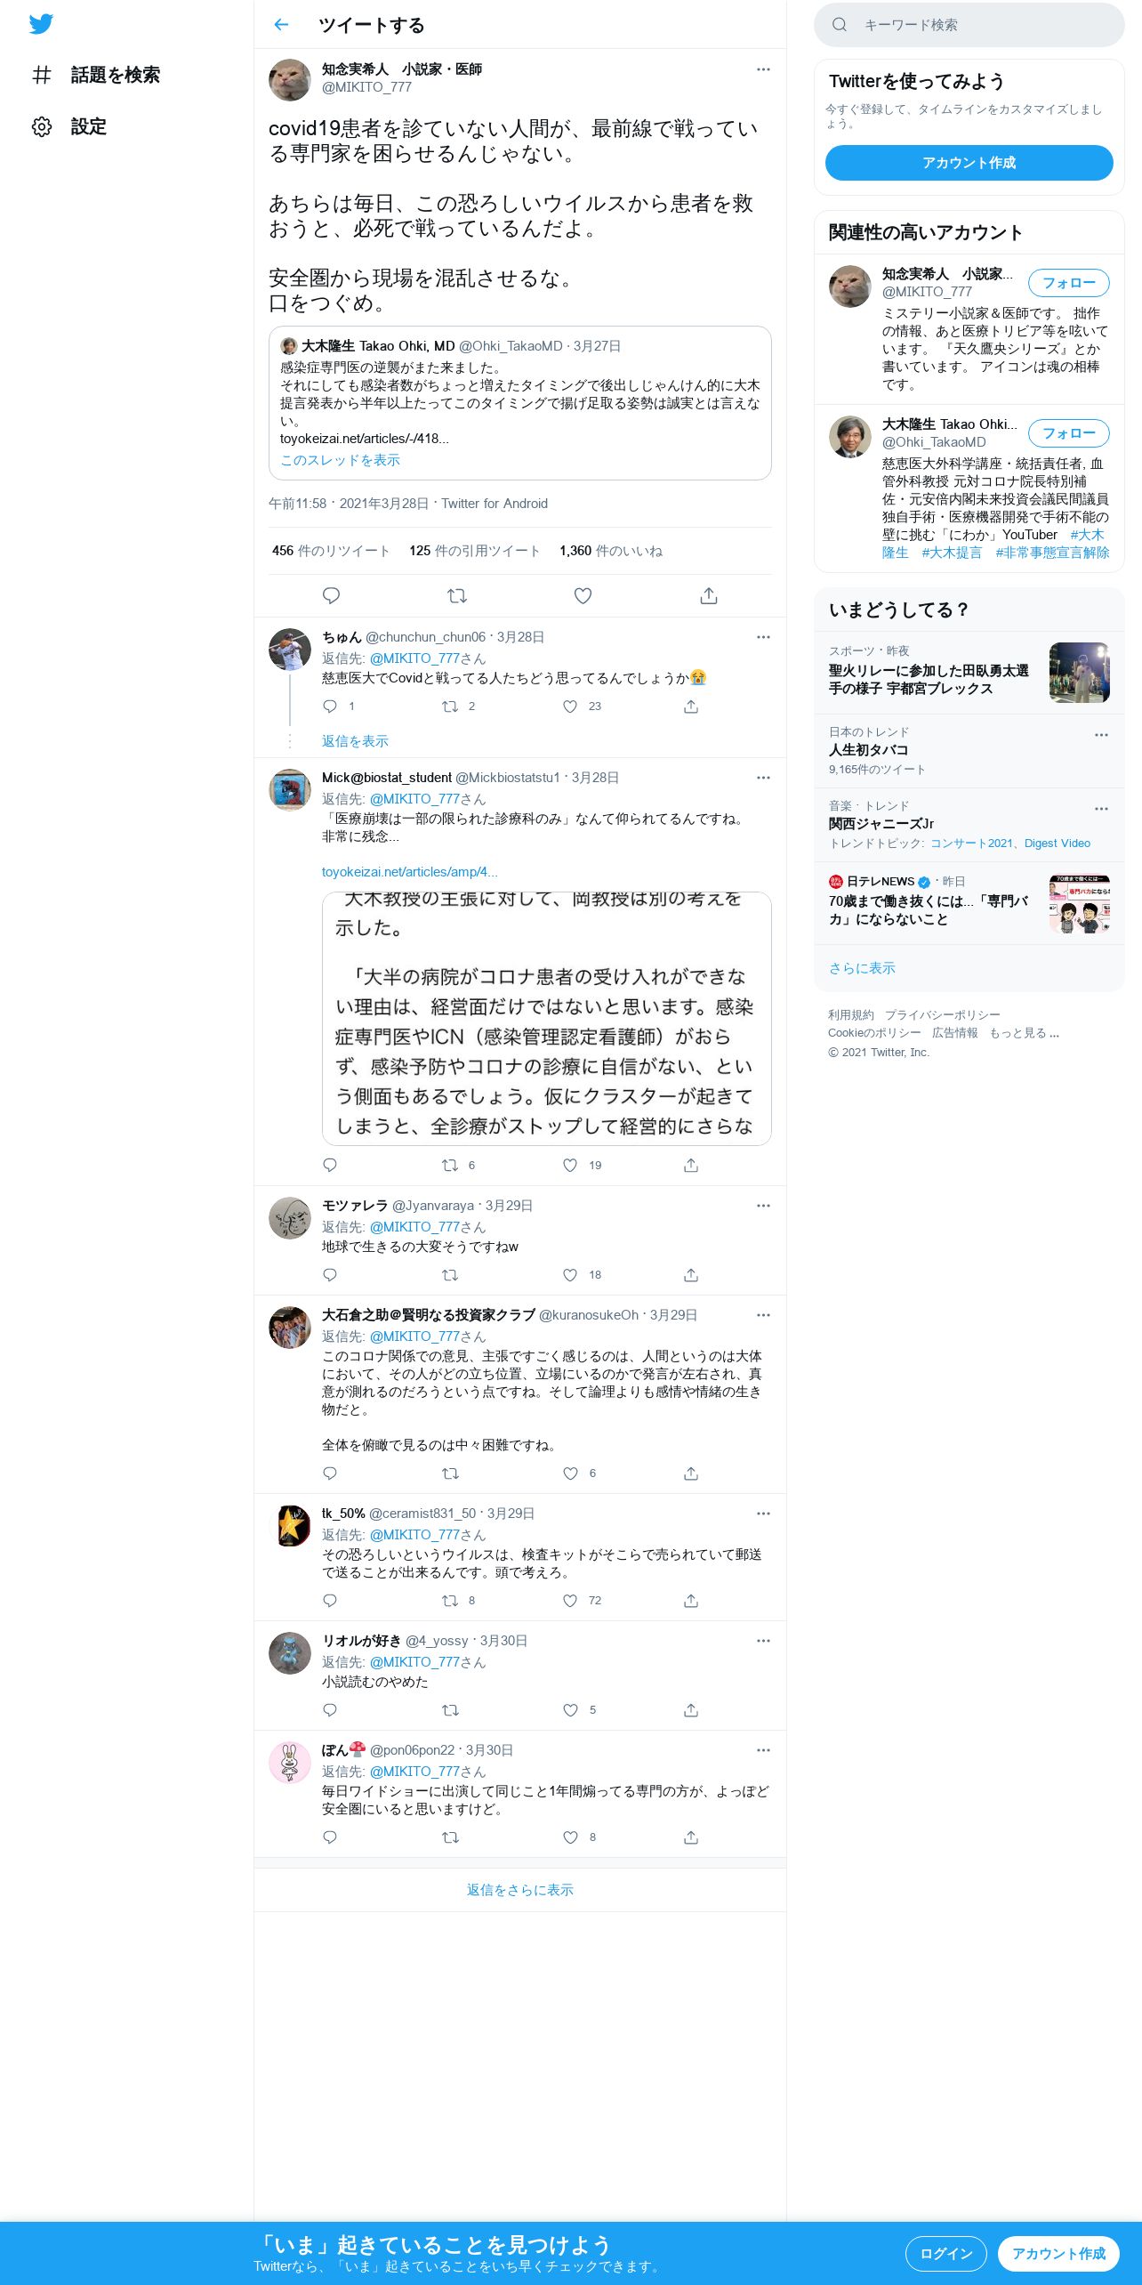Screen dimensions: 1142x2285
Task: Show hidden replies under ちゅん's reply
Action: [355, 741]
